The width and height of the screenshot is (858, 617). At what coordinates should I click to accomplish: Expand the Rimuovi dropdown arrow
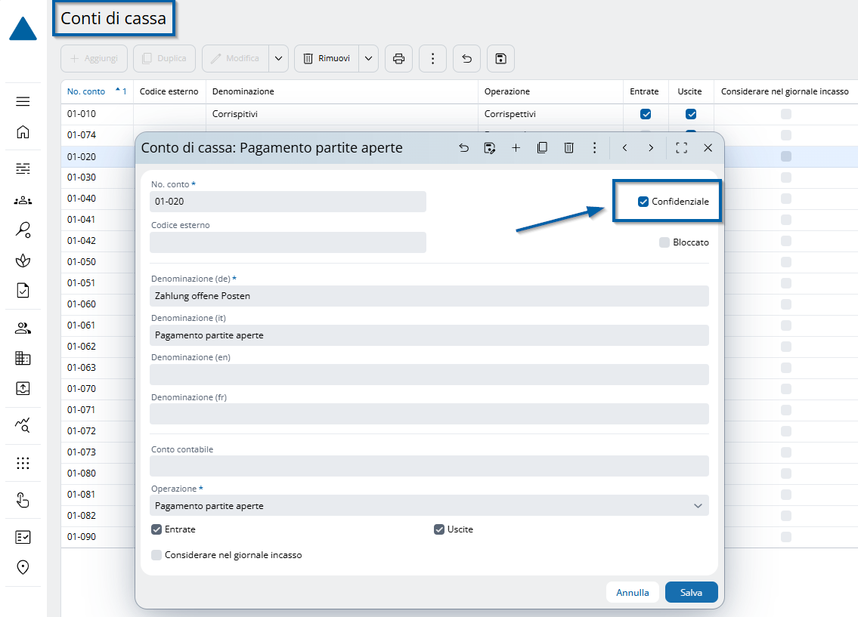click(x=368, y=59)
